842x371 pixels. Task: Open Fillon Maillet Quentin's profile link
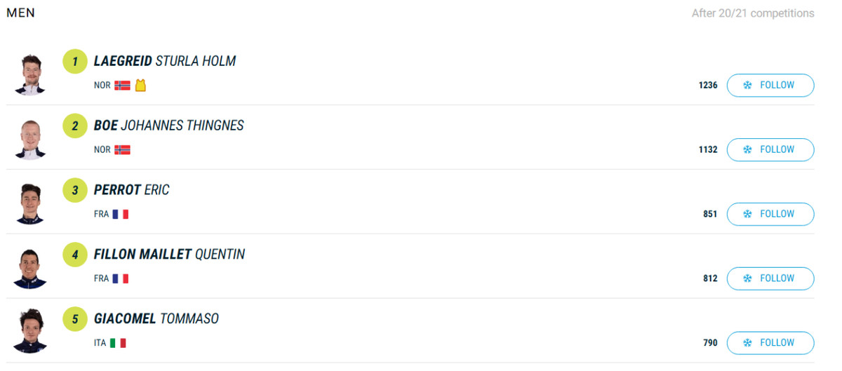pos(170,255)
